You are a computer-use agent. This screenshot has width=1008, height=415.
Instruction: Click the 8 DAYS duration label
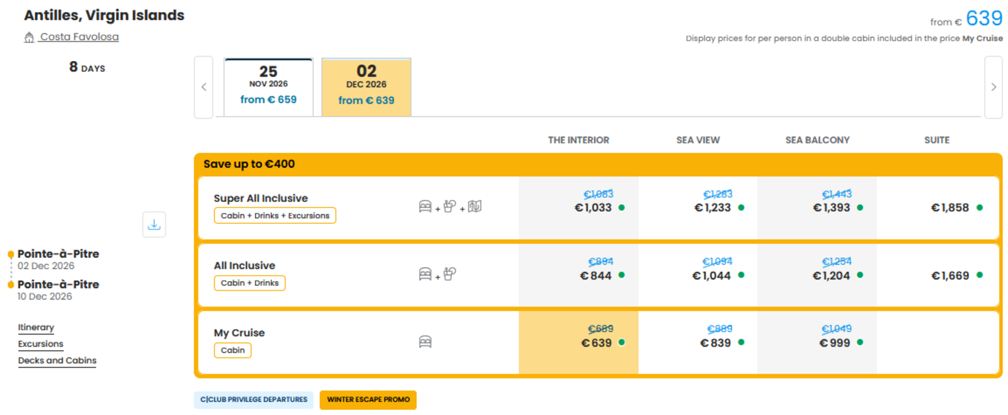(87, 67)
